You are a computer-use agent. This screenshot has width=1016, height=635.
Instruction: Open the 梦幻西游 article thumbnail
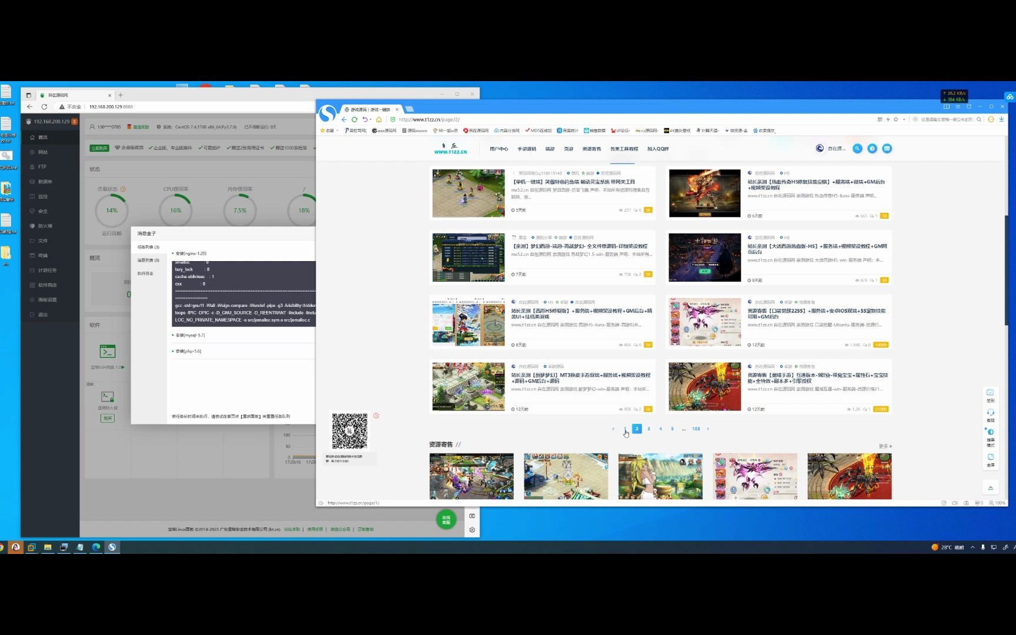pos(468,258)
